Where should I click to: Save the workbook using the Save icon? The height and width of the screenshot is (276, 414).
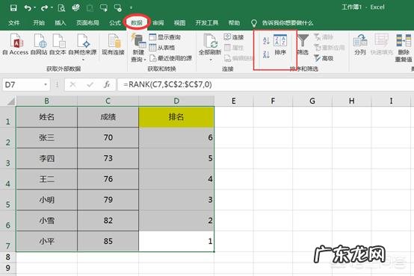tap(13, 7)
